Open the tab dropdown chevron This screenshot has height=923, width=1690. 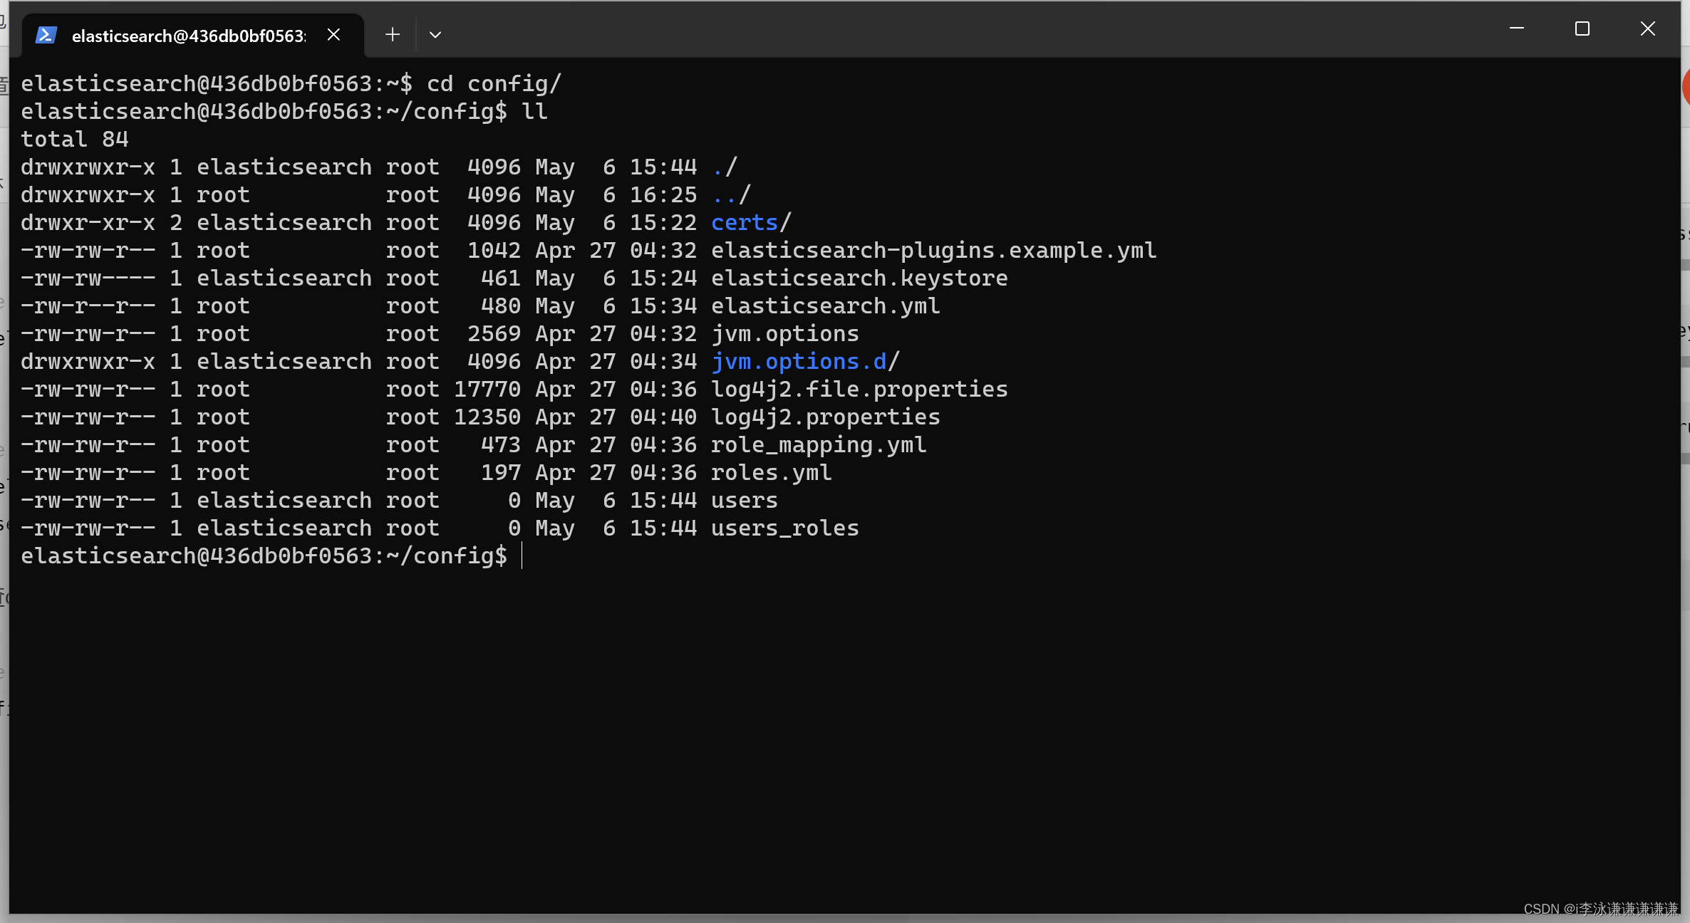[x=435, y=34]
